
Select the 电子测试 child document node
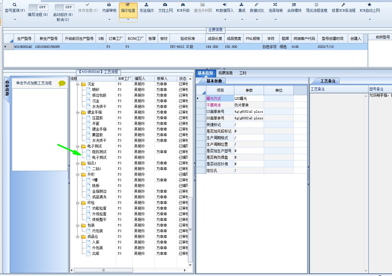coord(99,157)
